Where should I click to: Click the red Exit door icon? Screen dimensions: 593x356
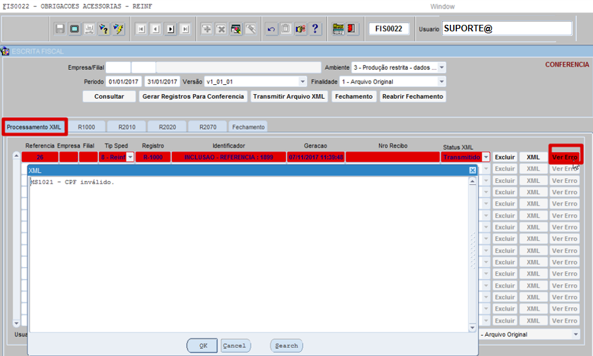pos(352,29)
